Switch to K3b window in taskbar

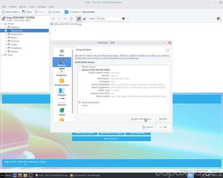pos(52,175)
